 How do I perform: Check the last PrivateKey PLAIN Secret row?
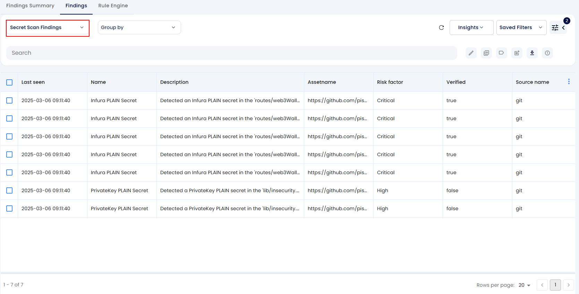[9, 208]
